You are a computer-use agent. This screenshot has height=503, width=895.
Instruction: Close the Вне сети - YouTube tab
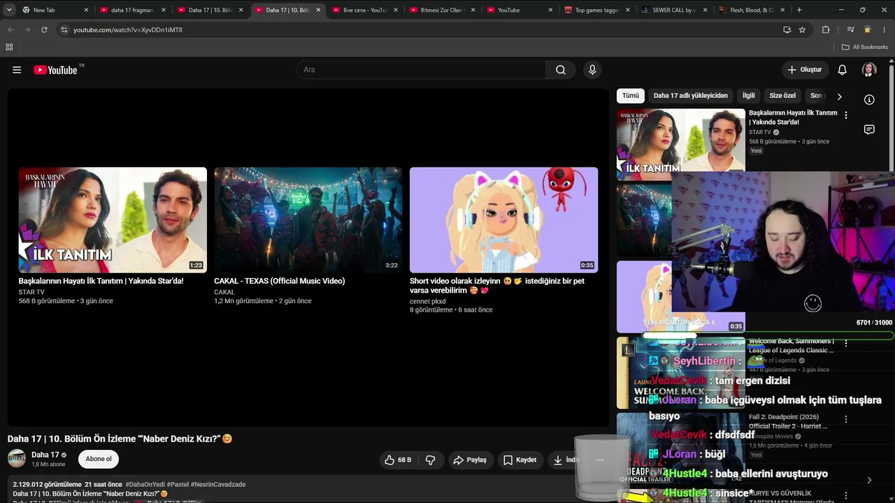pyautogui.click(x=396, y=10)
